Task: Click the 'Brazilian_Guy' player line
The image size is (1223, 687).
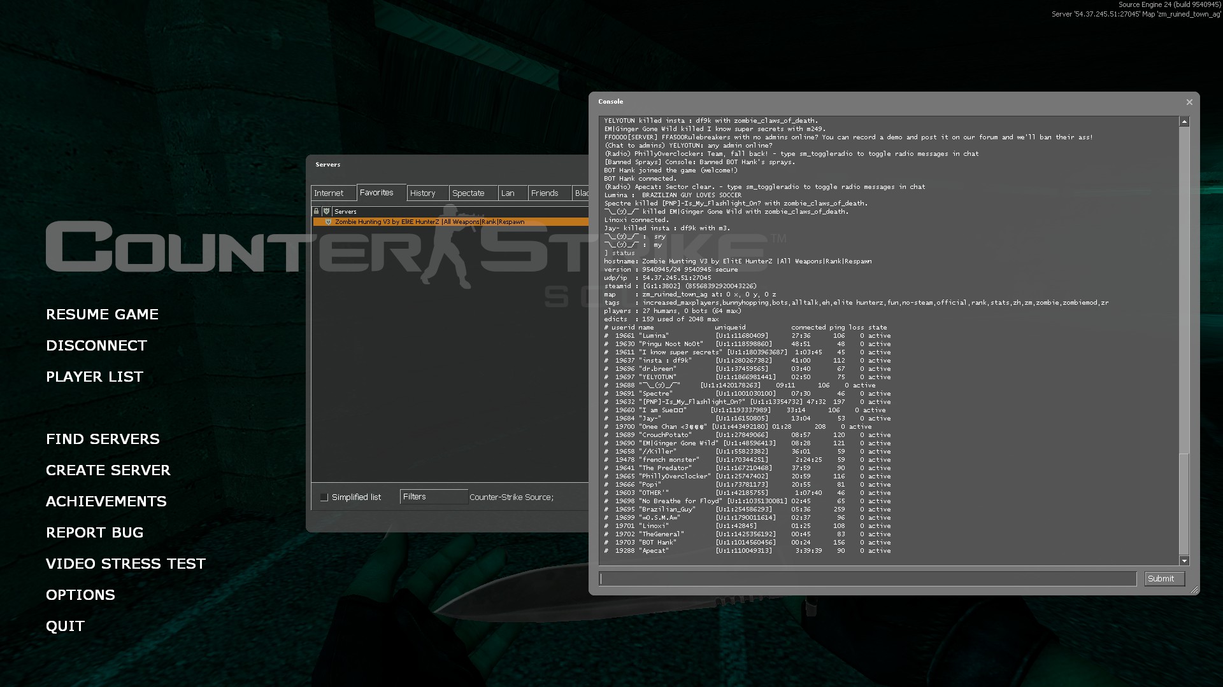Action: [747, 510]
